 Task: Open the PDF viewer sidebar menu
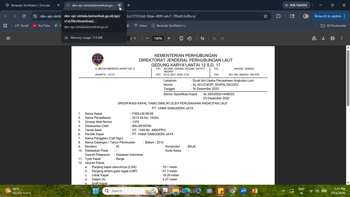pyautogui.click(x=8, y=38)
